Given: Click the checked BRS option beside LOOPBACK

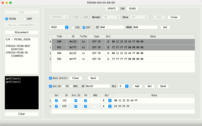Looking at the screenshot, I should tap(85, 17).
